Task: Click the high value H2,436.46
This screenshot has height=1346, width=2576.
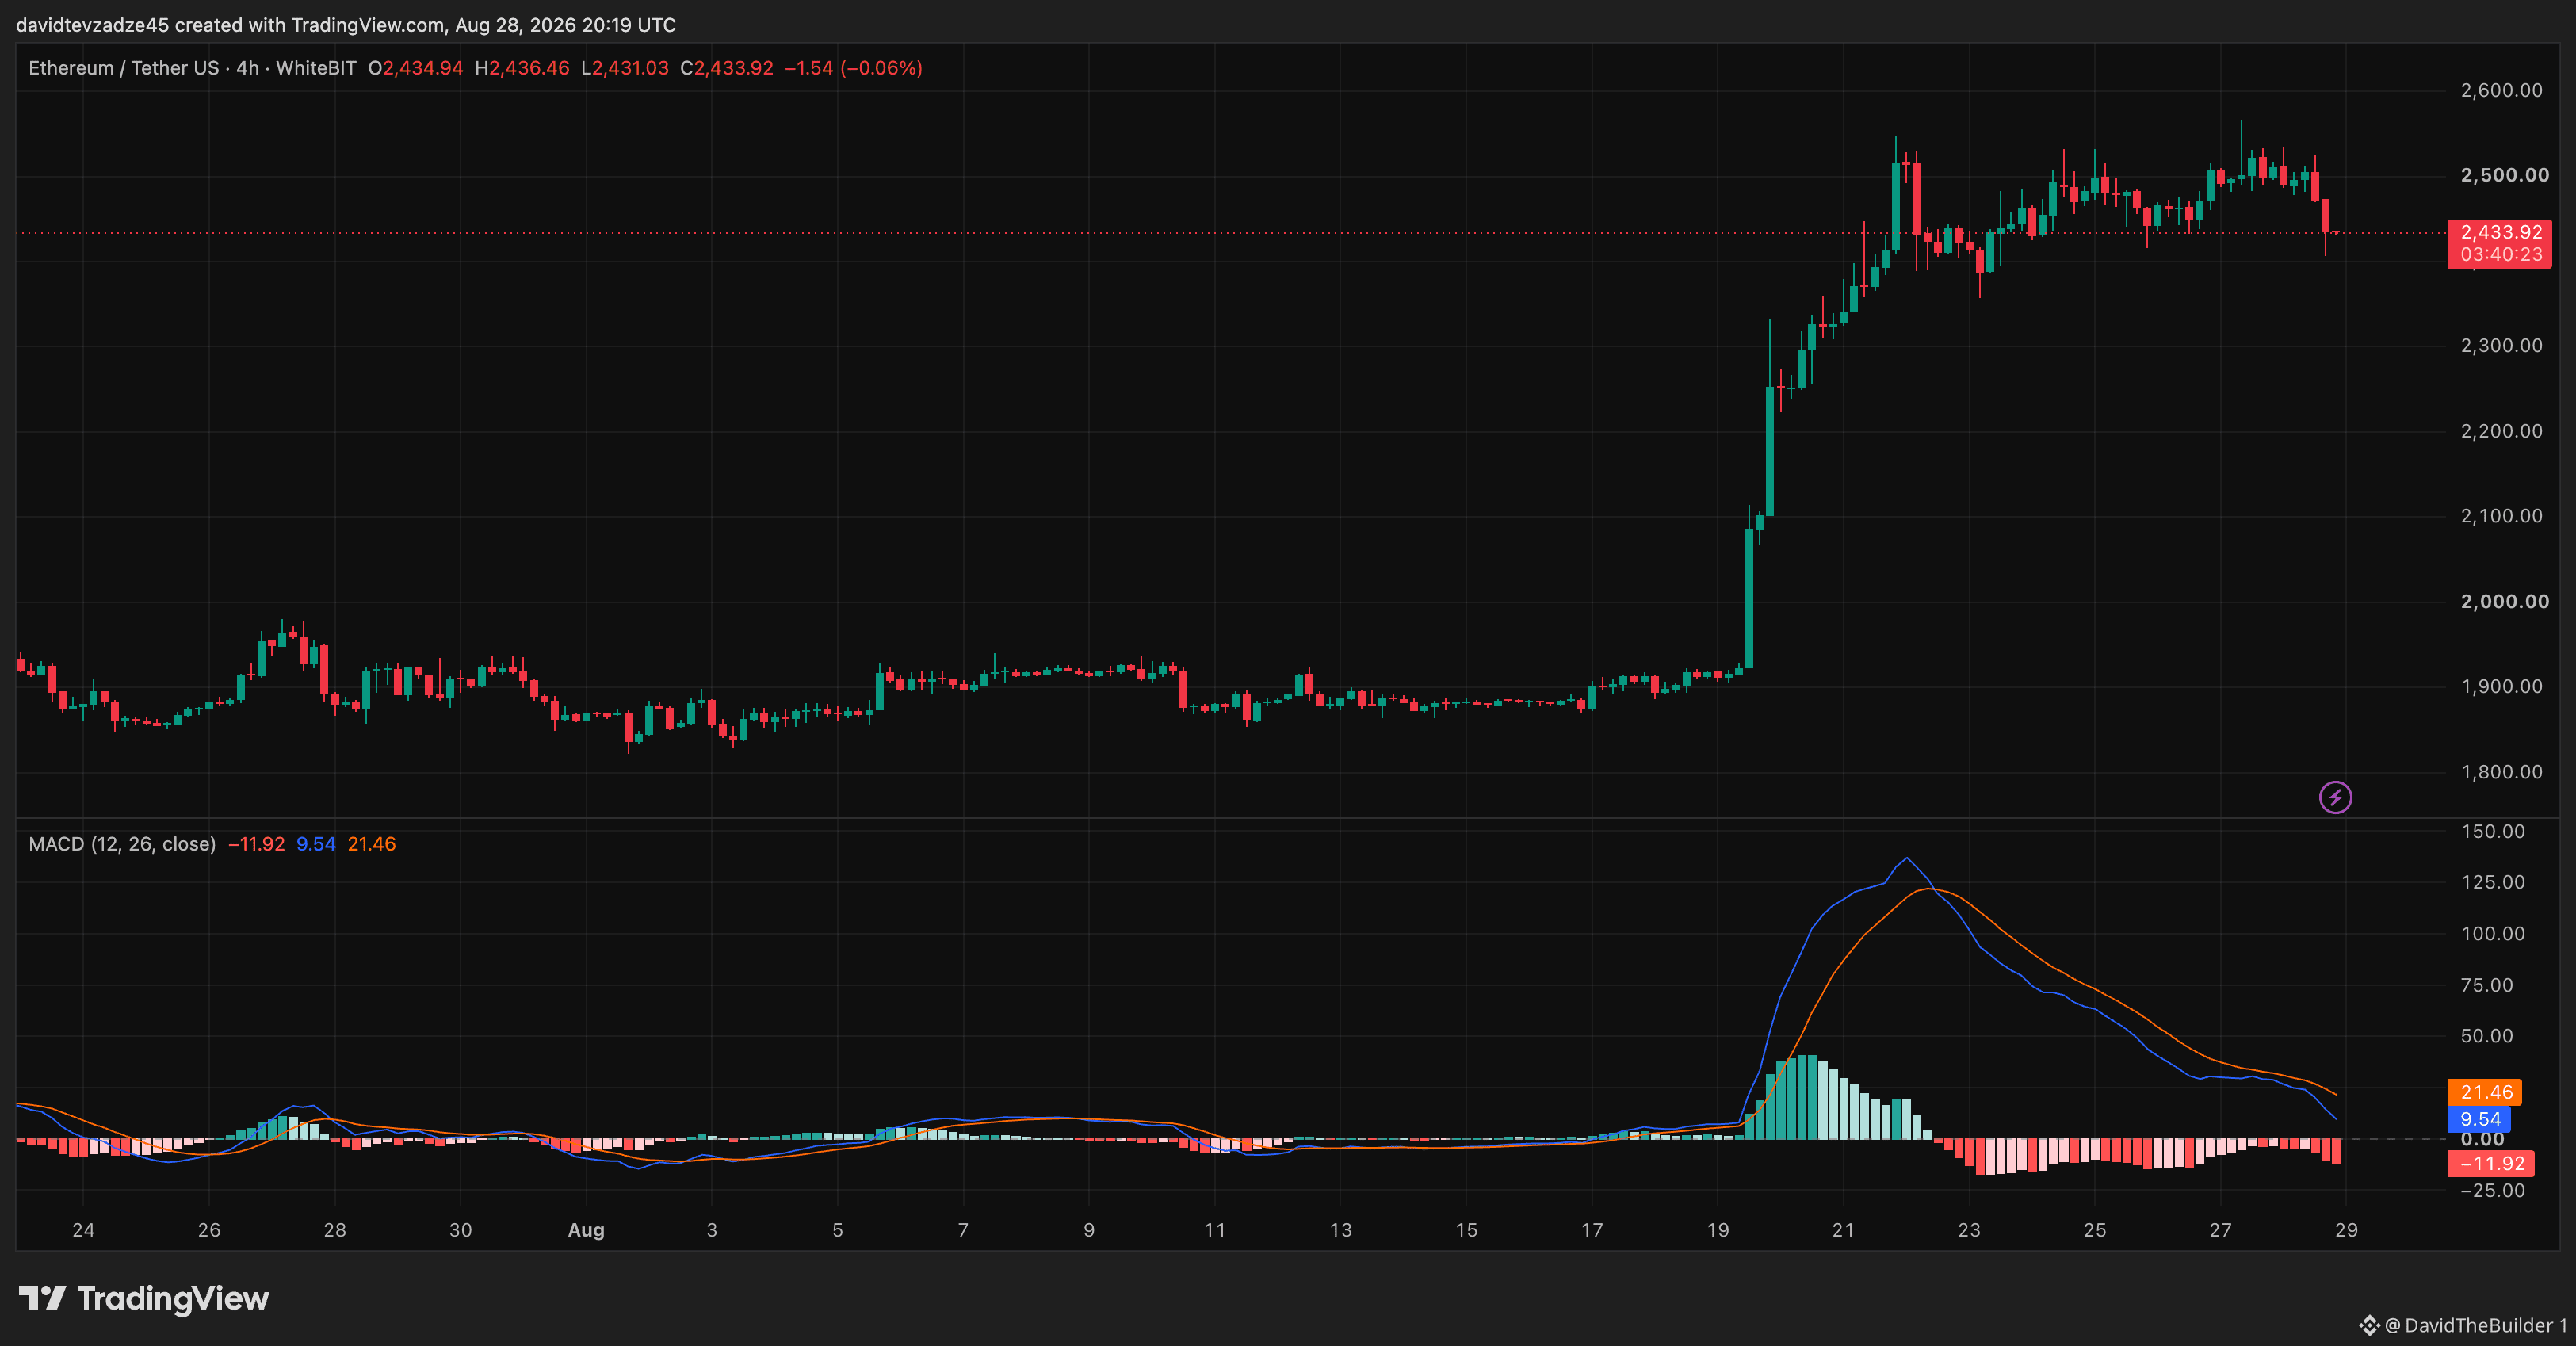Action: click(522, 68)
